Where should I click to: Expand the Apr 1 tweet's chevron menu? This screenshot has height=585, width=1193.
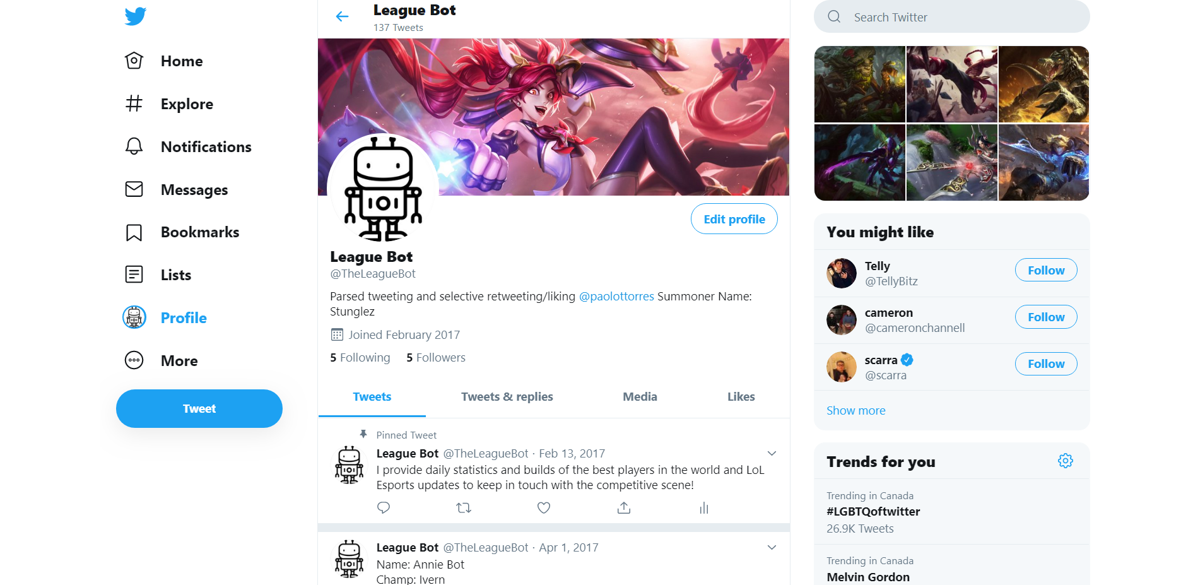772,547
